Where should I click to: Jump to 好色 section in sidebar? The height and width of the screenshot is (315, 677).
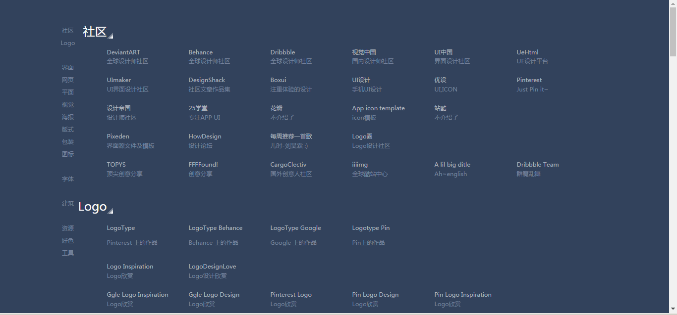point(68,241)
